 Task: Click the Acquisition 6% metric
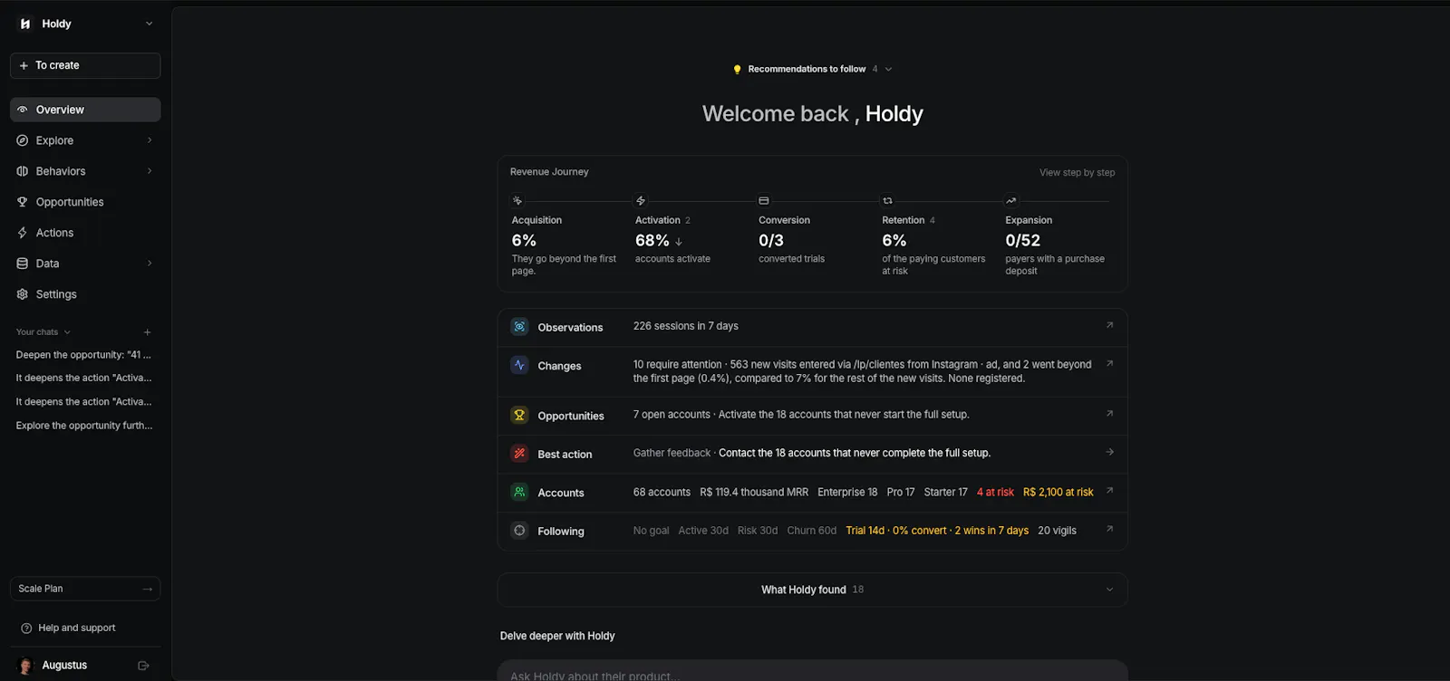524,240
